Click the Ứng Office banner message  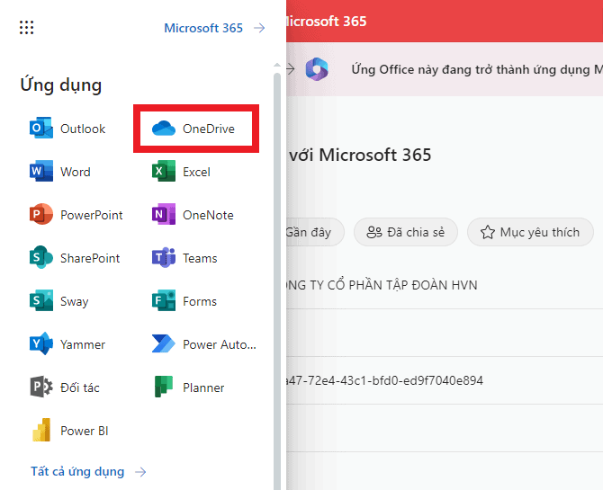477,69
